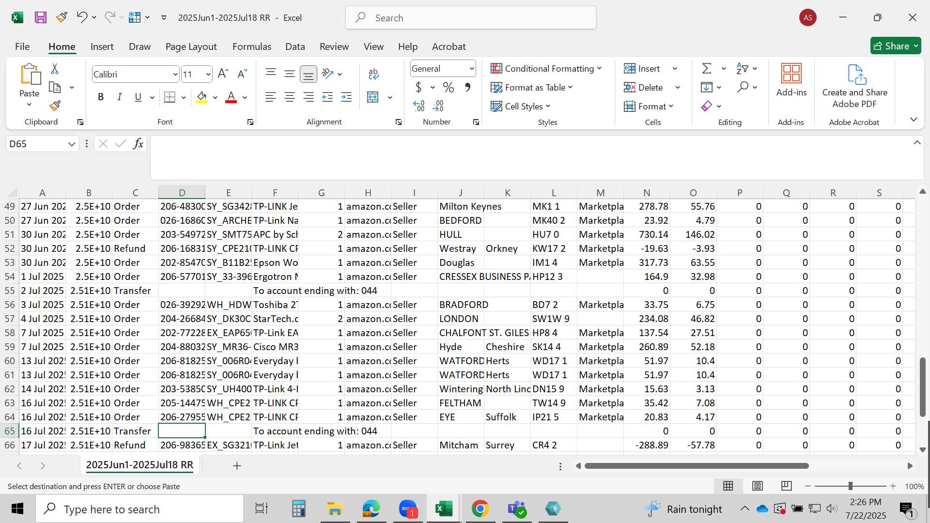Click the AutoSum sigma icon

pos(707,69)
